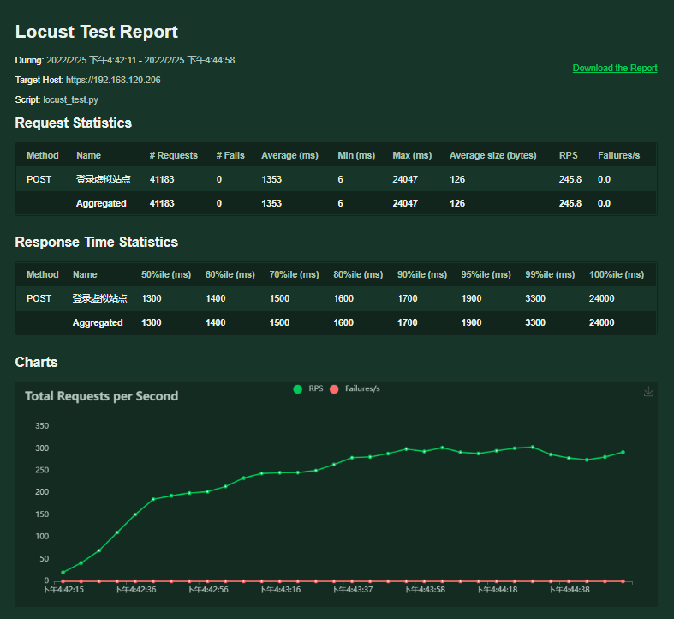Click the Aggregated row label in Response Time Statistics
Image resolution: width=674 pixels, height=619 pixels.
click(x=98, y=323)
